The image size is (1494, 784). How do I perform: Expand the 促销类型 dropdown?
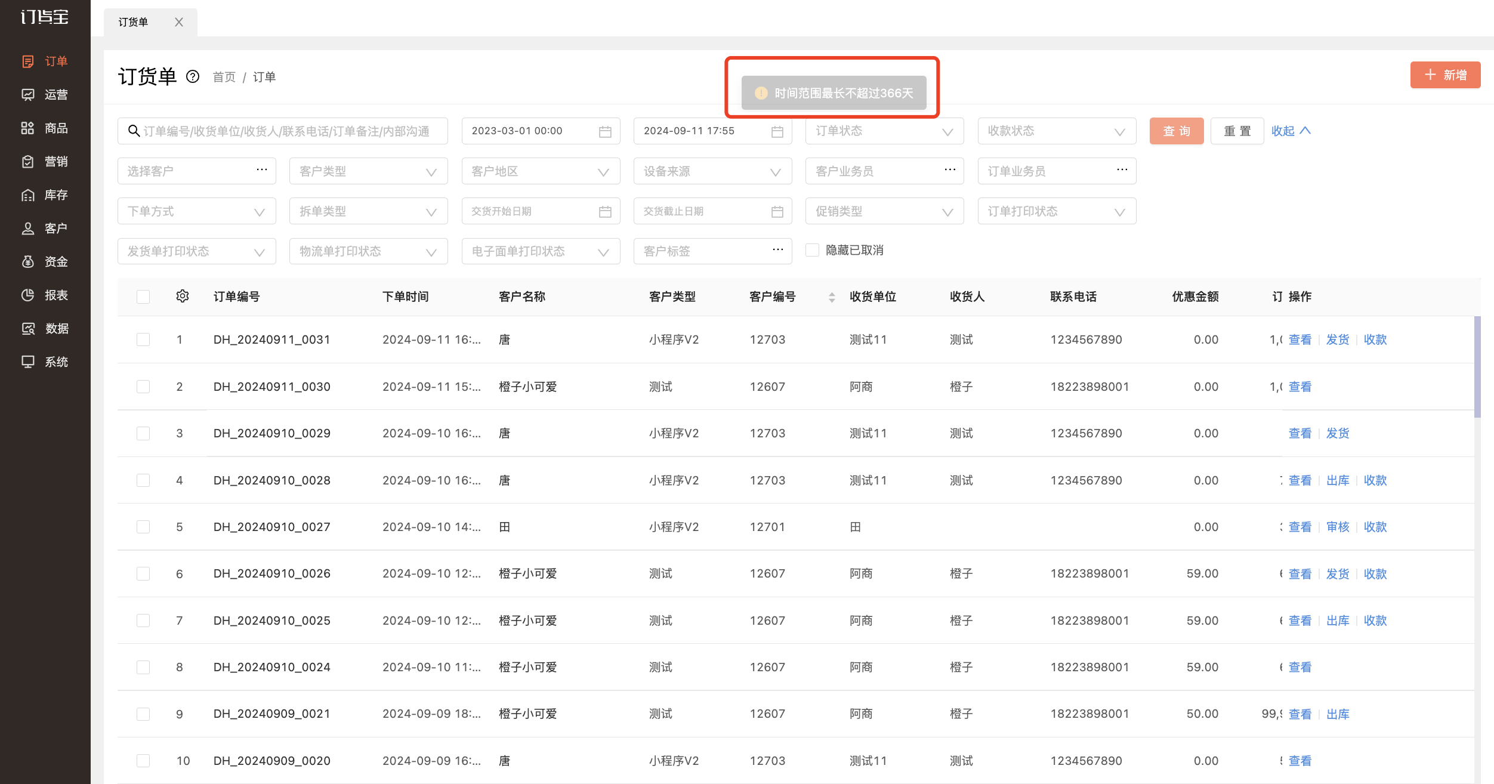884,211
